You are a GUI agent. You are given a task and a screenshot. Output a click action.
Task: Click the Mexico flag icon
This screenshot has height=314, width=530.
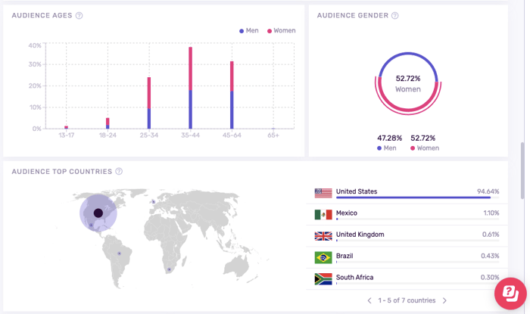pyautogui.click(x=323, y=214)
